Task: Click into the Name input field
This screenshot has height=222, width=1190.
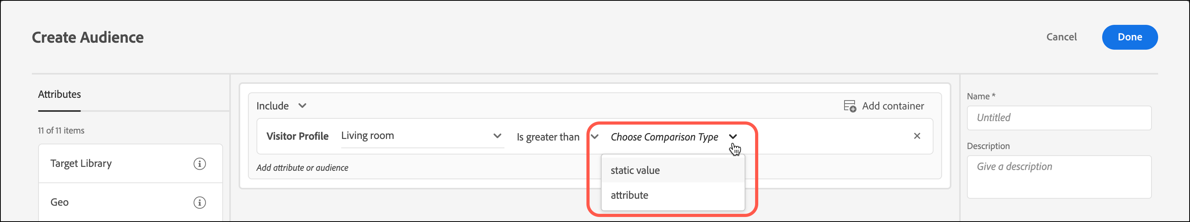Action: [x=1058, y=118]
